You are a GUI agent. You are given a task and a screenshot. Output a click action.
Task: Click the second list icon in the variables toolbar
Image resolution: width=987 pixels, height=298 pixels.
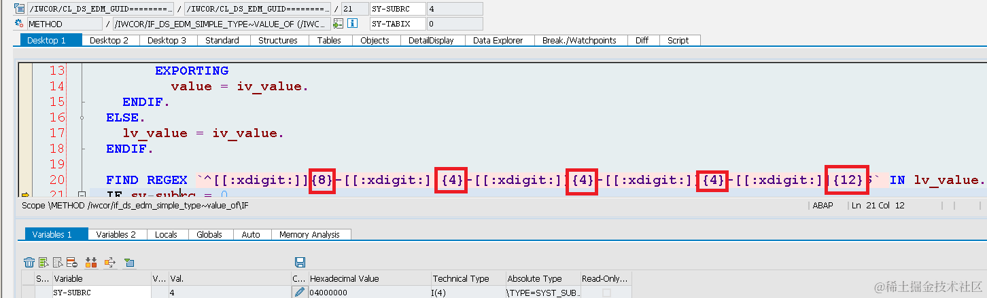pyautogui.click(x=44, y=262)
